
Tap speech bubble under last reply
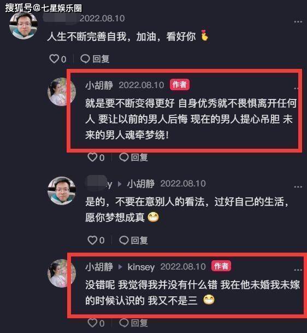pyautogui.click(x=123, y=323)
